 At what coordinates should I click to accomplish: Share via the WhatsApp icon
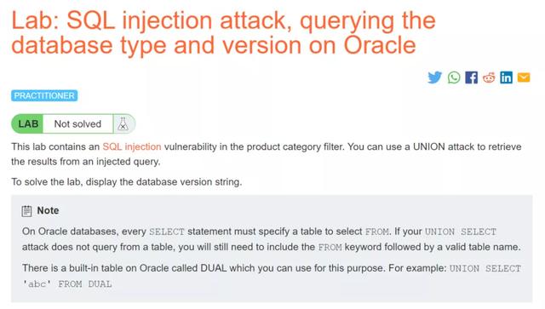point(454,77)
